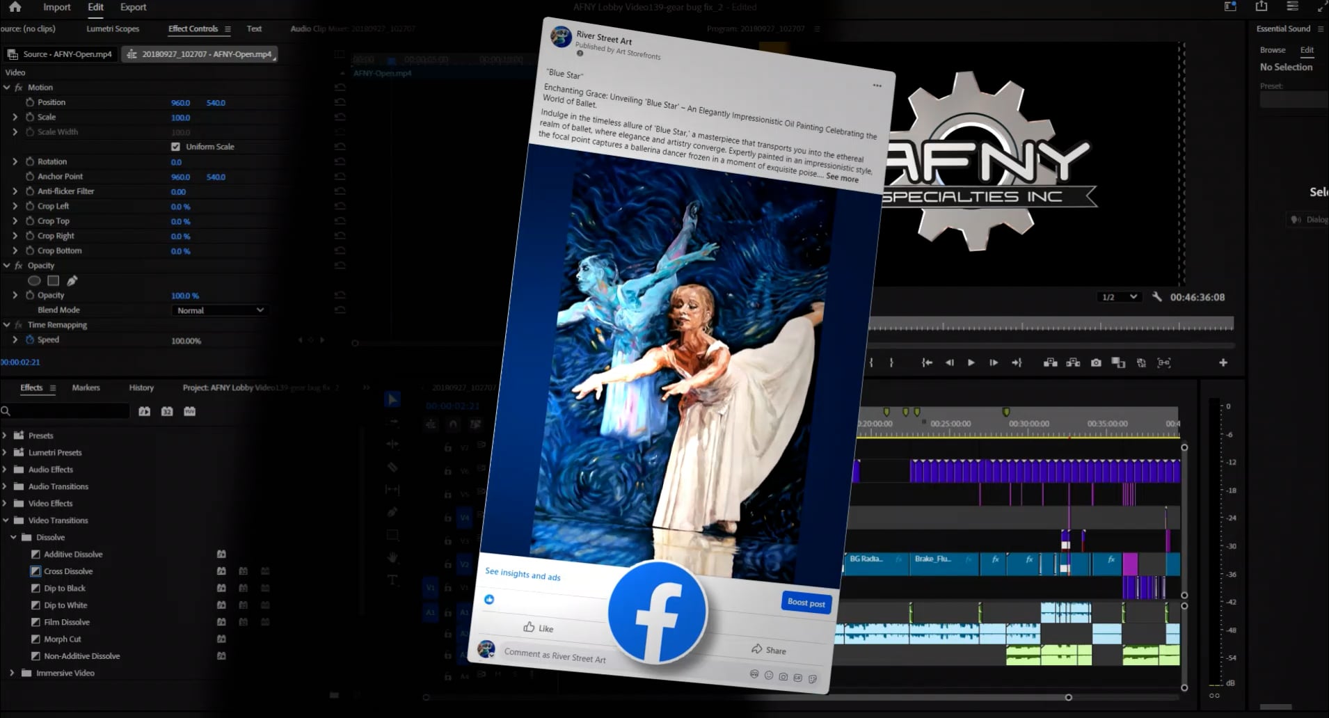Open the Text panel tab
The width and height of the screenshot is (1329, 718).
coord(254,29)
